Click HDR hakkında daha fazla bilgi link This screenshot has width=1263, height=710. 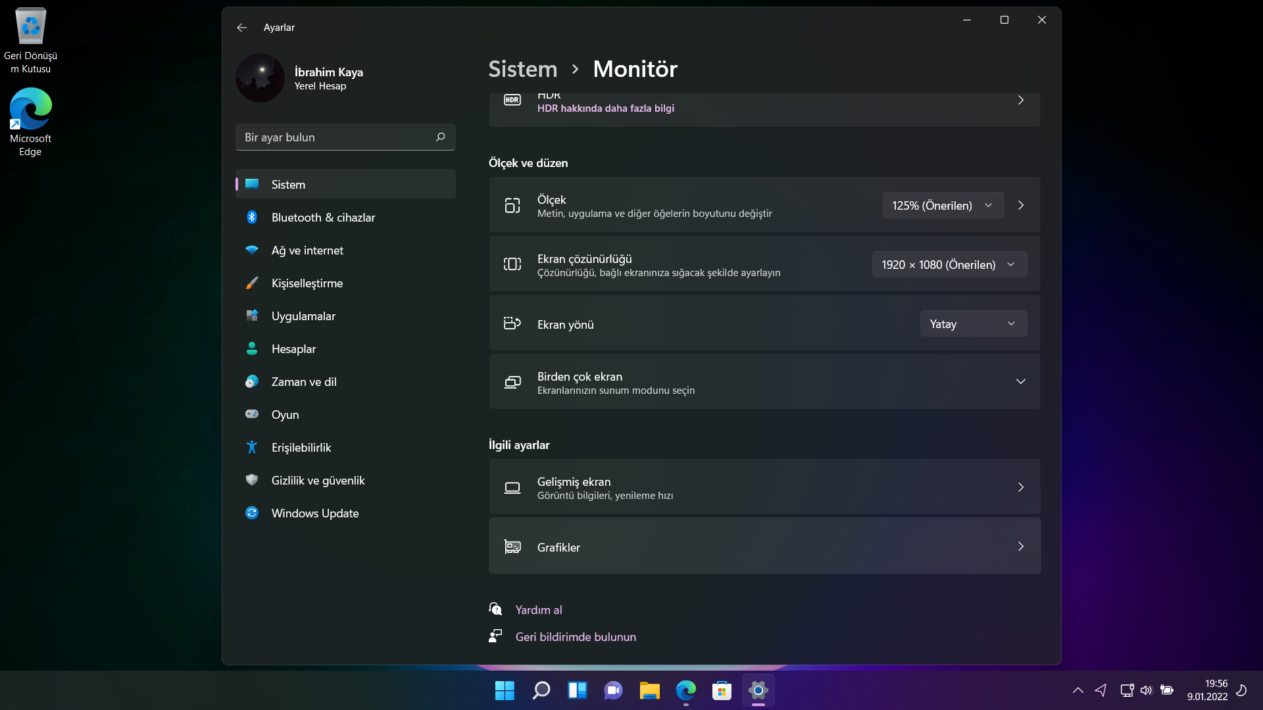tap(605, 108)
